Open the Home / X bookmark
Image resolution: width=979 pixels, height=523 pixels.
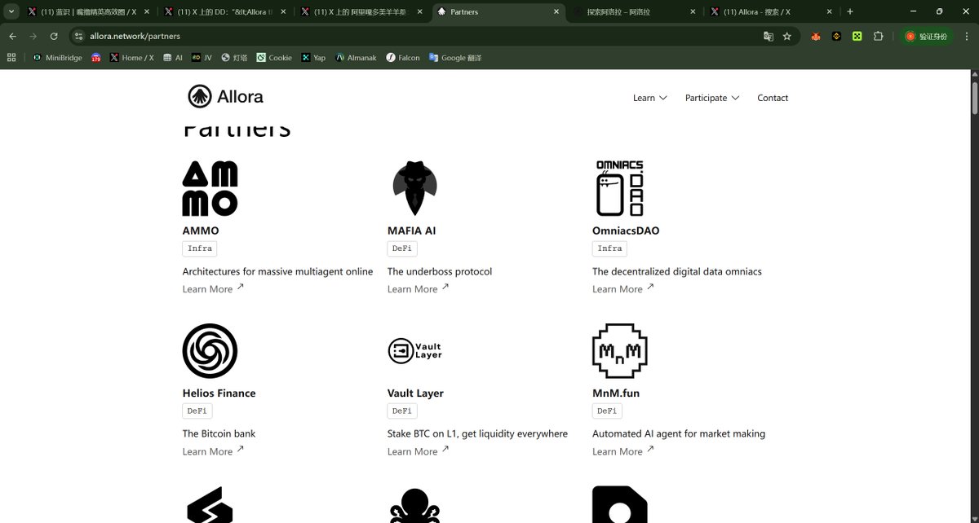coord(131,58)
